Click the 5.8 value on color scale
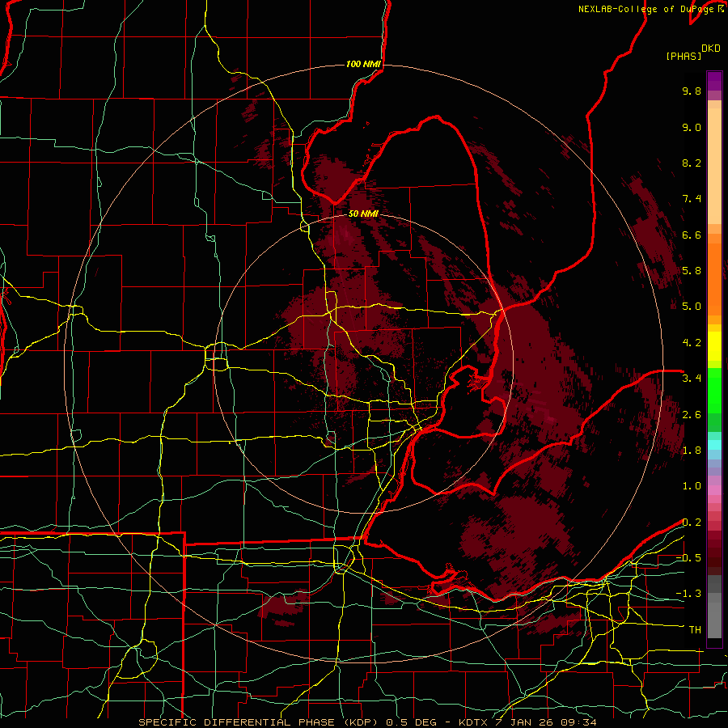Image resolution: width=728 pixels, height=728 pixels. [x=692, y=271]
